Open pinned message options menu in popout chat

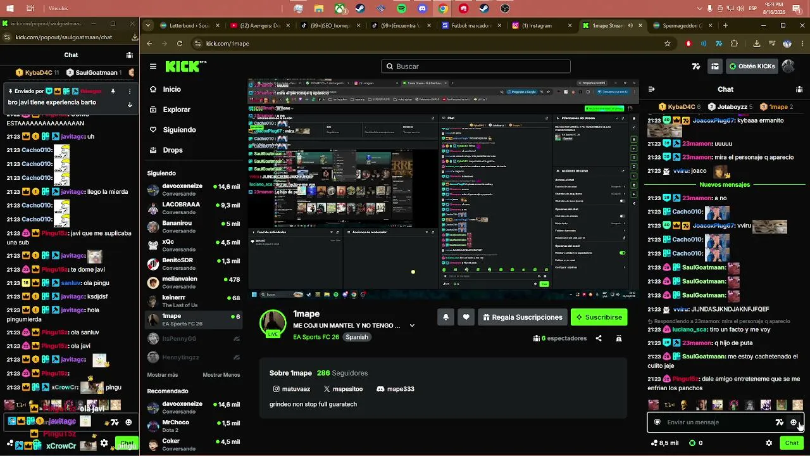(130, 91)
